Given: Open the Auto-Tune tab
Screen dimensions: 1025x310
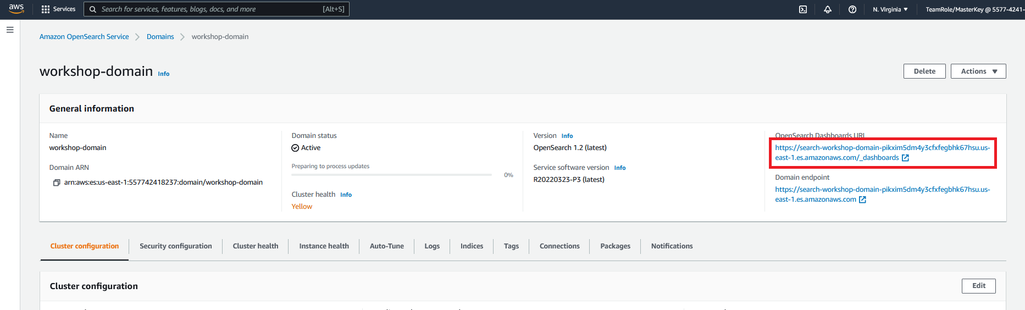Looking at the screenshot, I should (387, 246).
